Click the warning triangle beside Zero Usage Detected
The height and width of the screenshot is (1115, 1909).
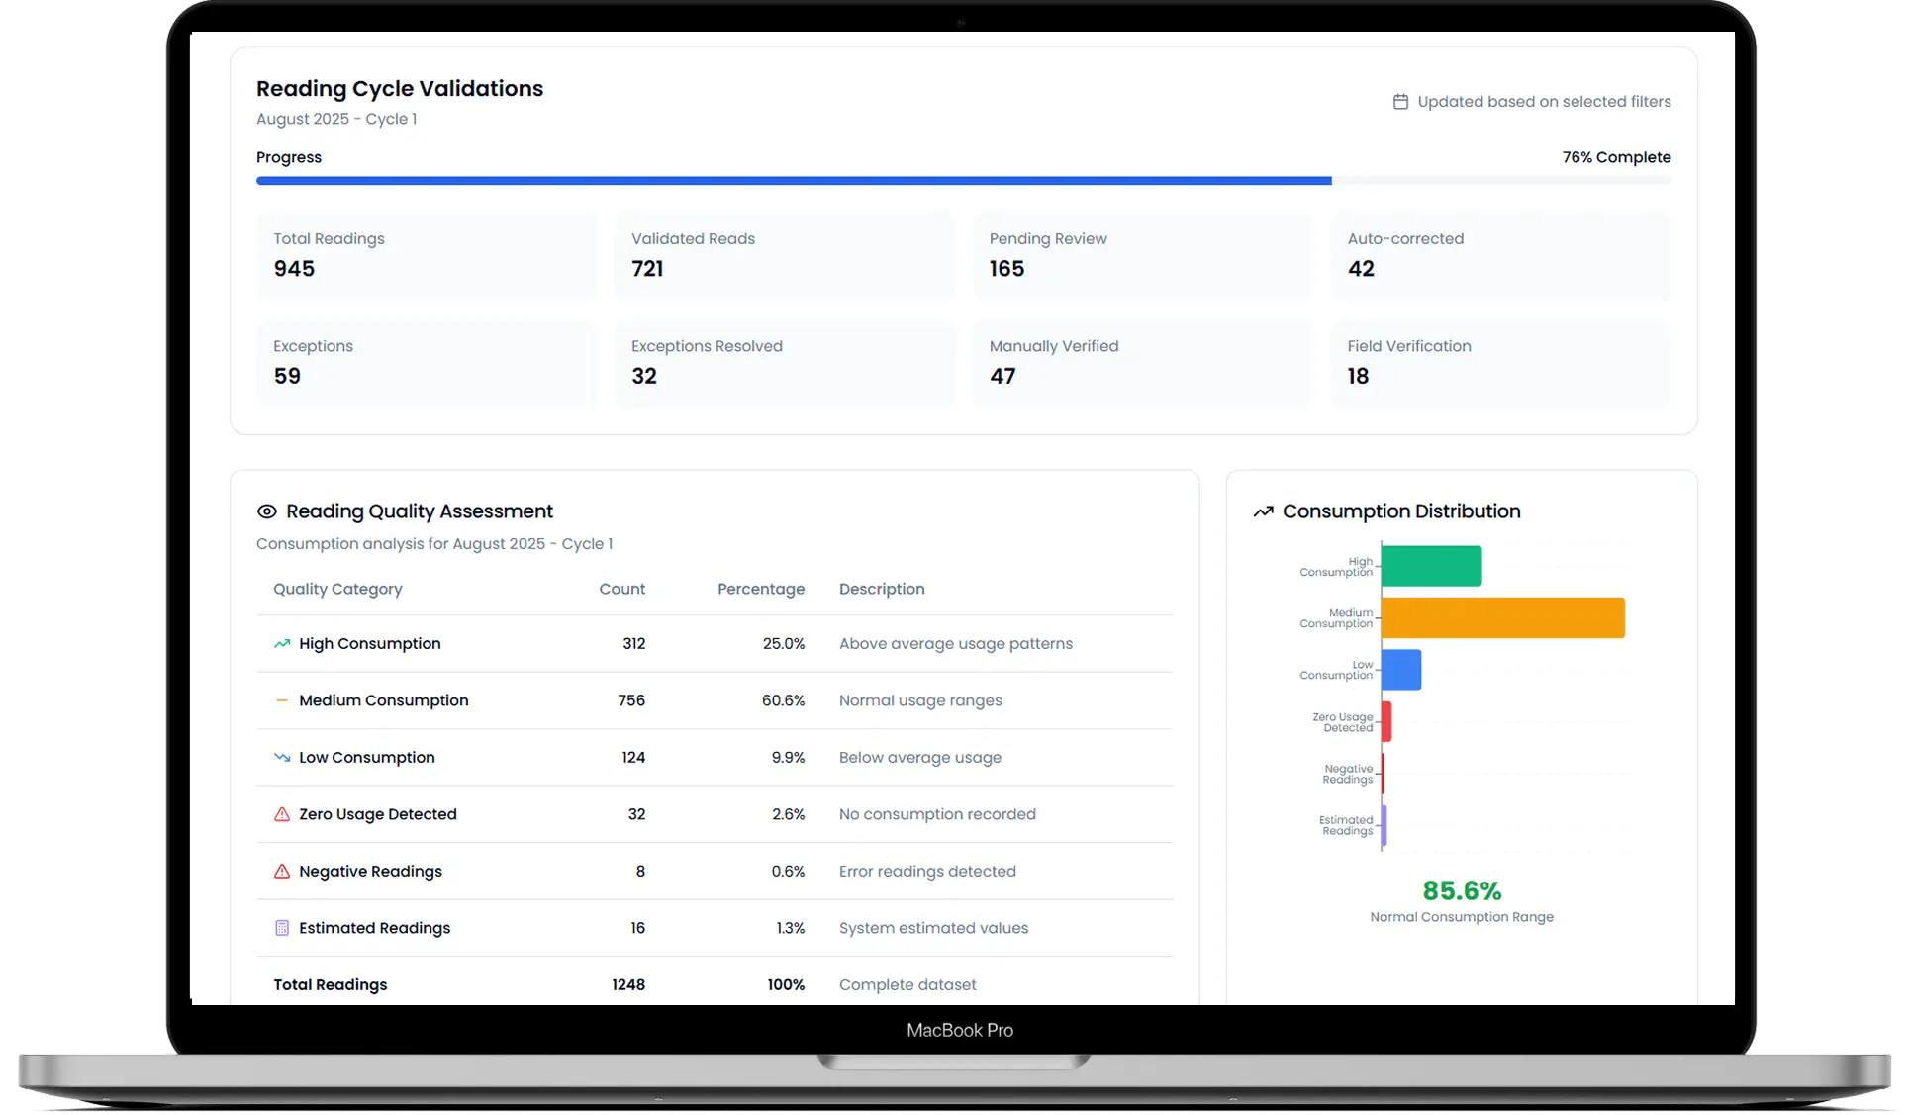point(281,813)
